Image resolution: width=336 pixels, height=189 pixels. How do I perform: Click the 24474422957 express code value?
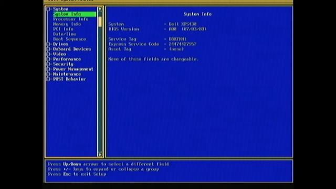183,44
